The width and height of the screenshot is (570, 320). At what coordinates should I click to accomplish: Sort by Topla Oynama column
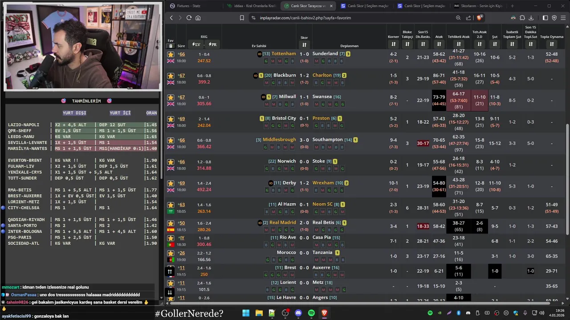coord(552,44)
